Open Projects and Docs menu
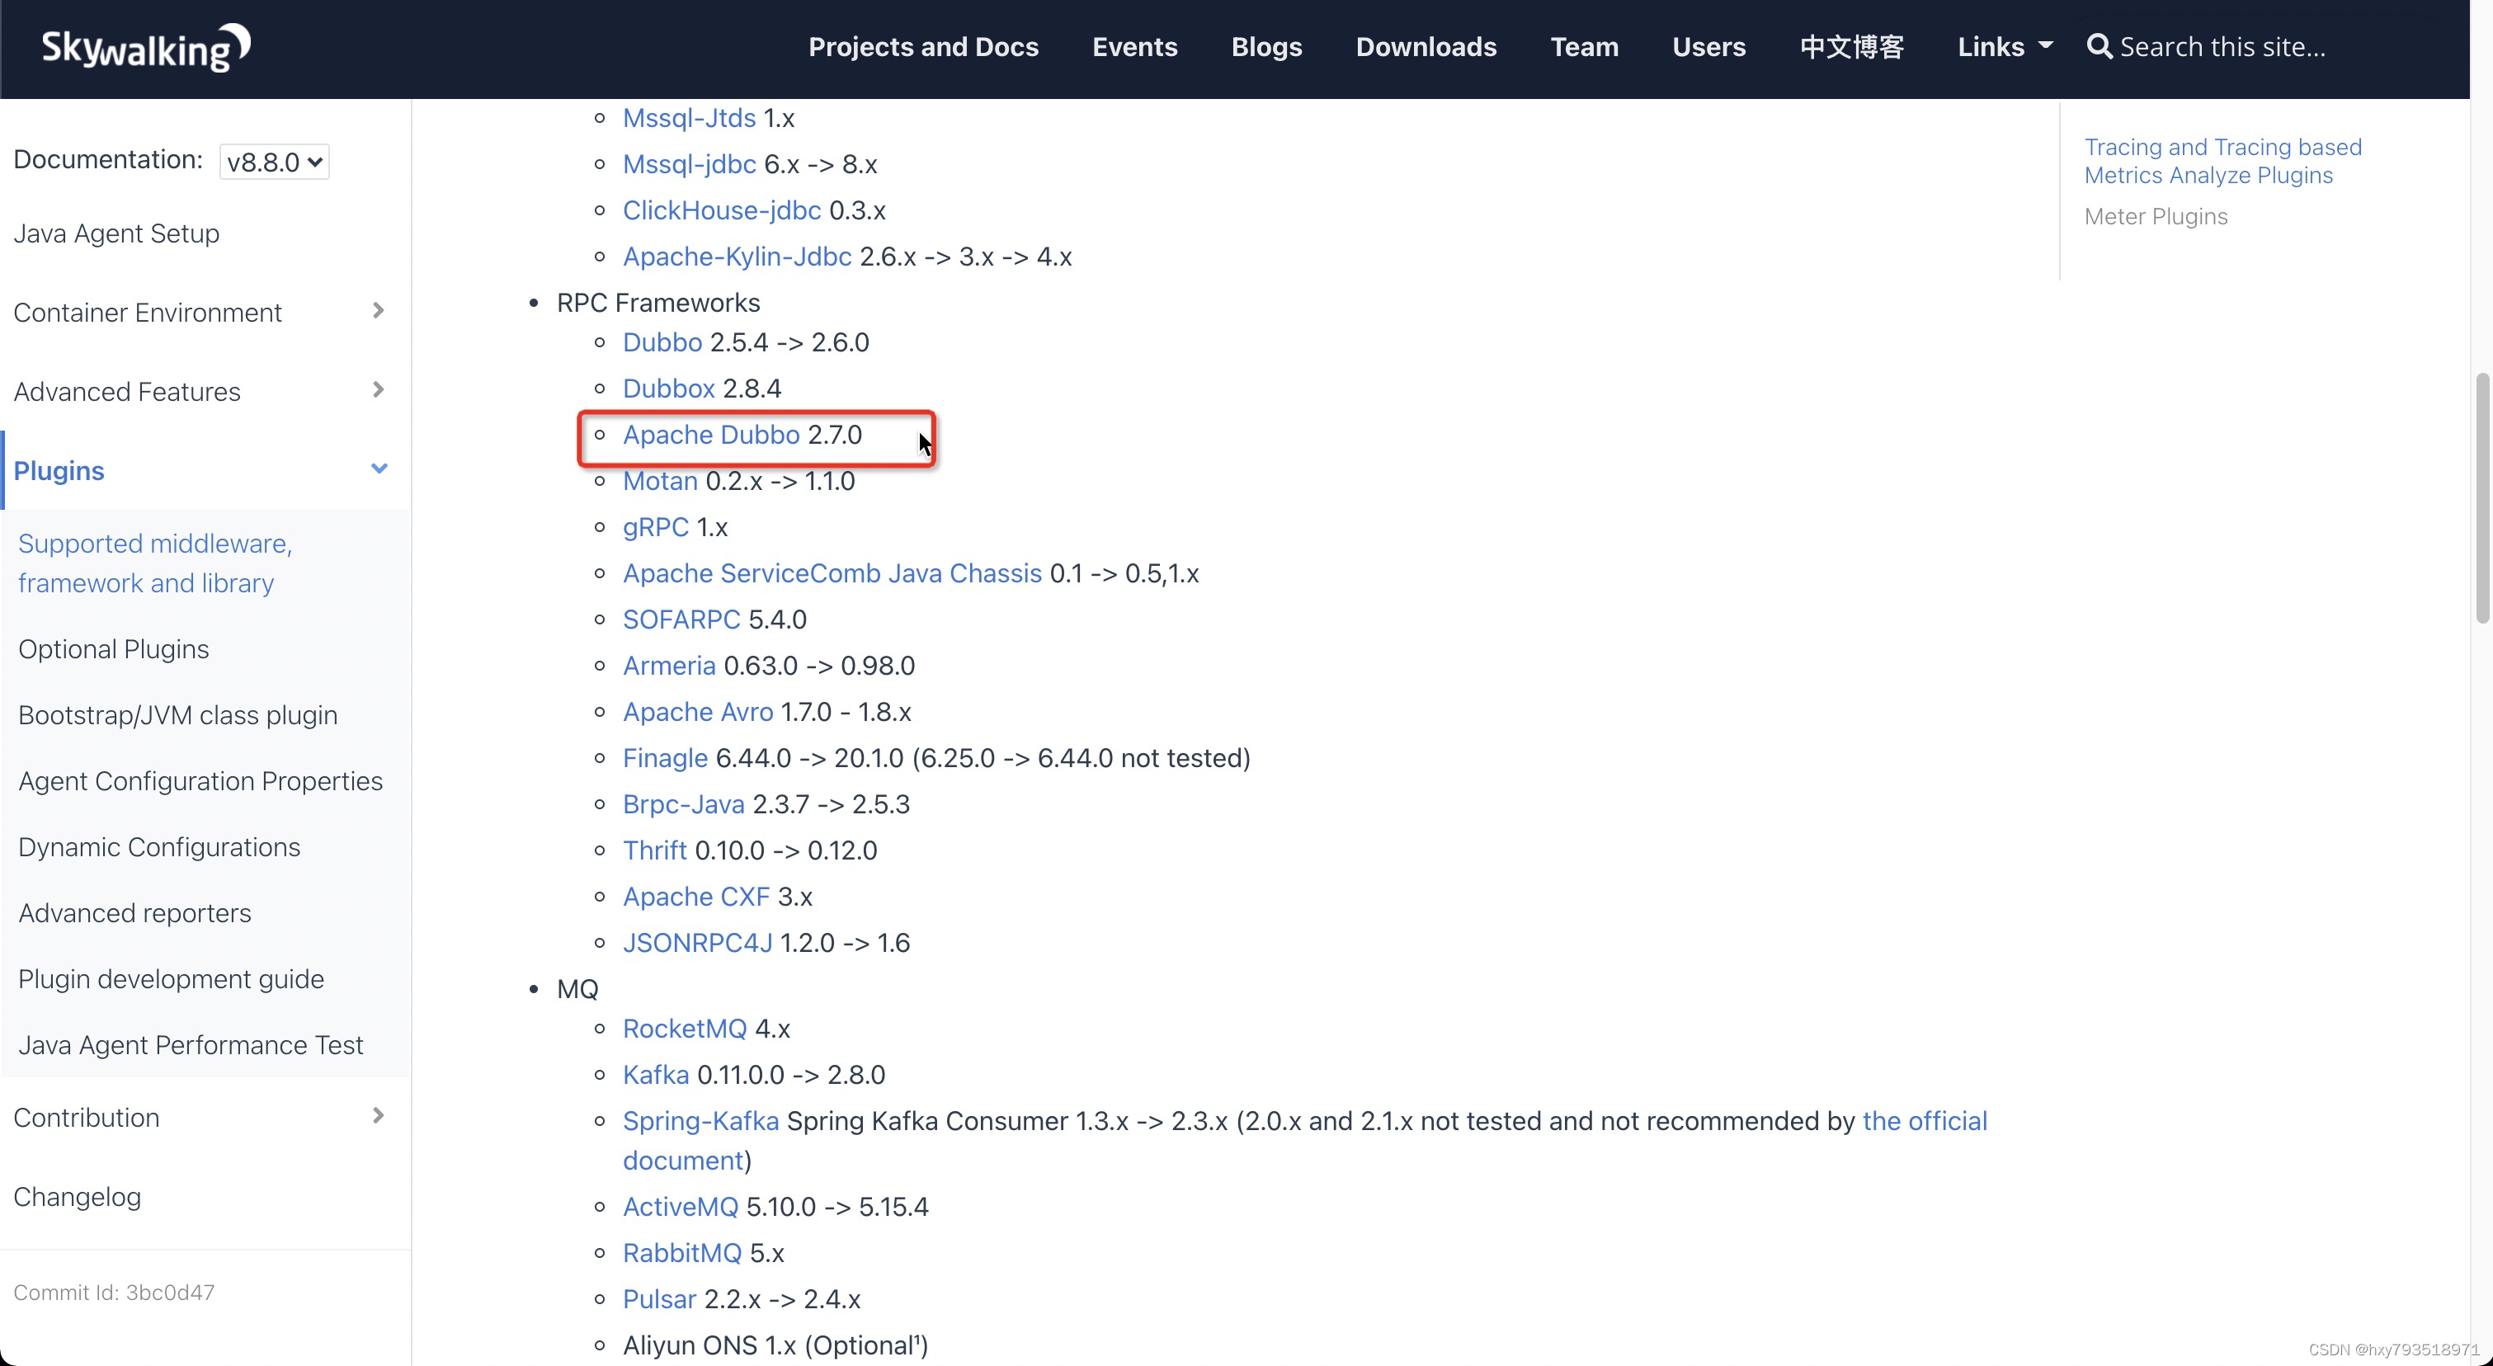This screenshot has width=2493, height=1366. point(923,46)
